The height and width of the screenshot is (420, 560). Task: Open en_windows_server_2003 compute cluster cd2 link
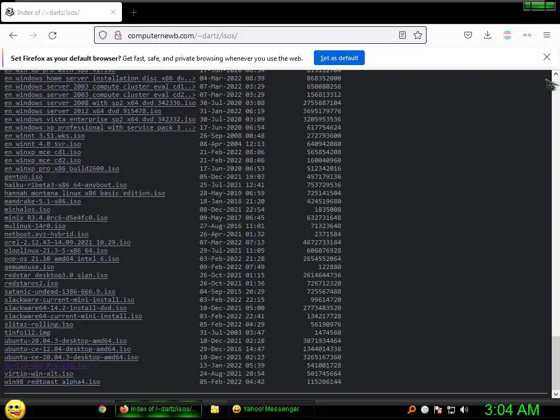tap(100, 95)
